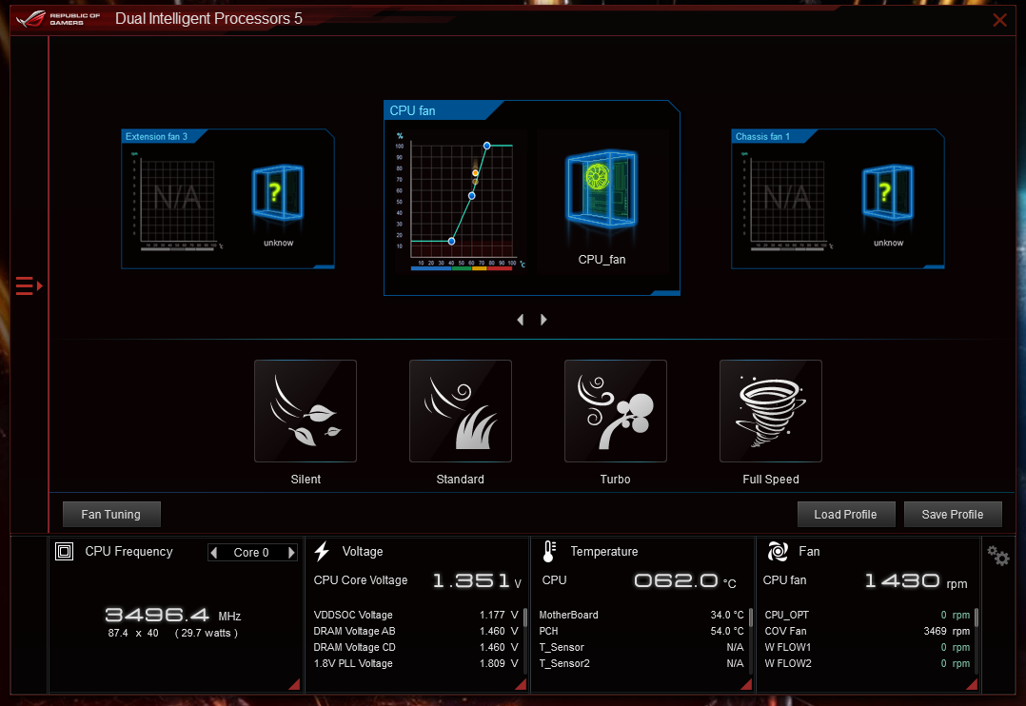Image resolution: width=1026 pixels, height=706 pixels.
Task: Click the Temperature thermometer icon
Action: tap(550, 552)
